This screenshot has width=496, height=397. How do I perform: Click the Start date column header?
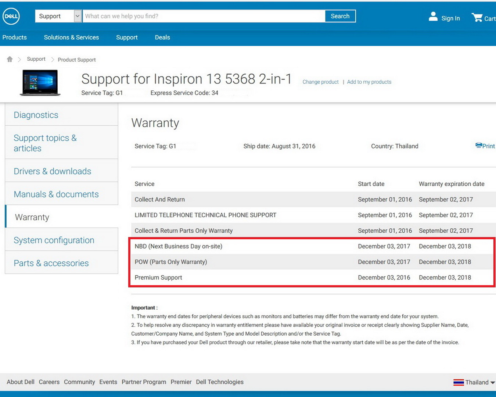pos(371,184)
